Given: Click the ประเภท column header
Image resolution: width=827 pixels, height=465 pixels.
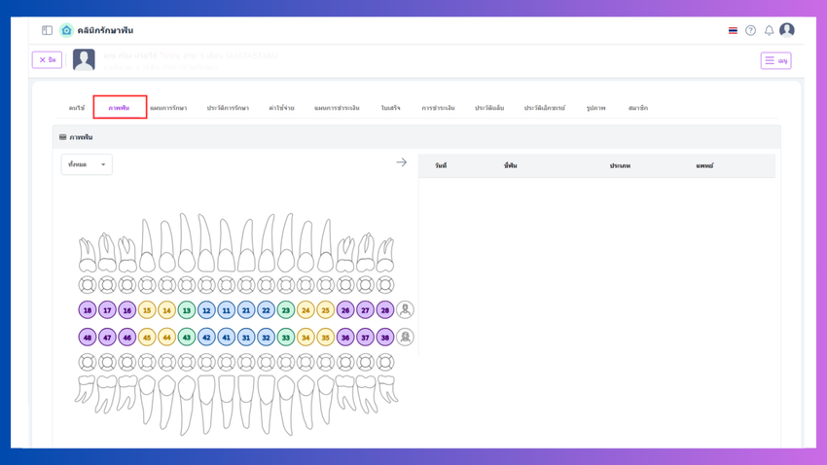Looking at the screenshot, I should [621, 165].
